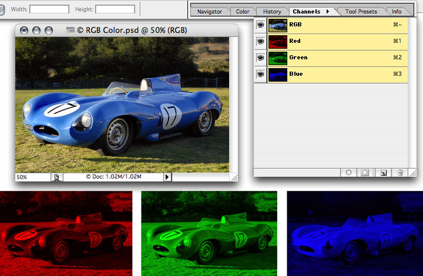Click the Height input field

(115, 9)
